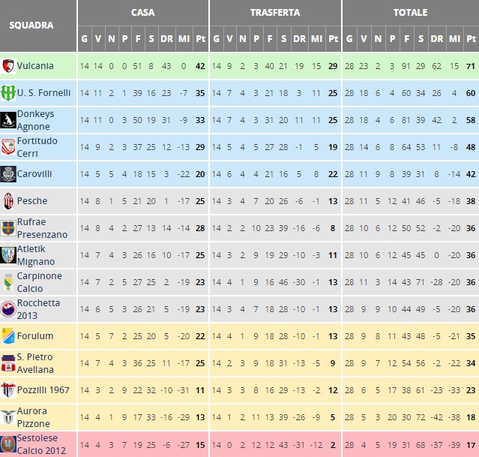Click the Pesche red-striped crest

coord(8,201)
